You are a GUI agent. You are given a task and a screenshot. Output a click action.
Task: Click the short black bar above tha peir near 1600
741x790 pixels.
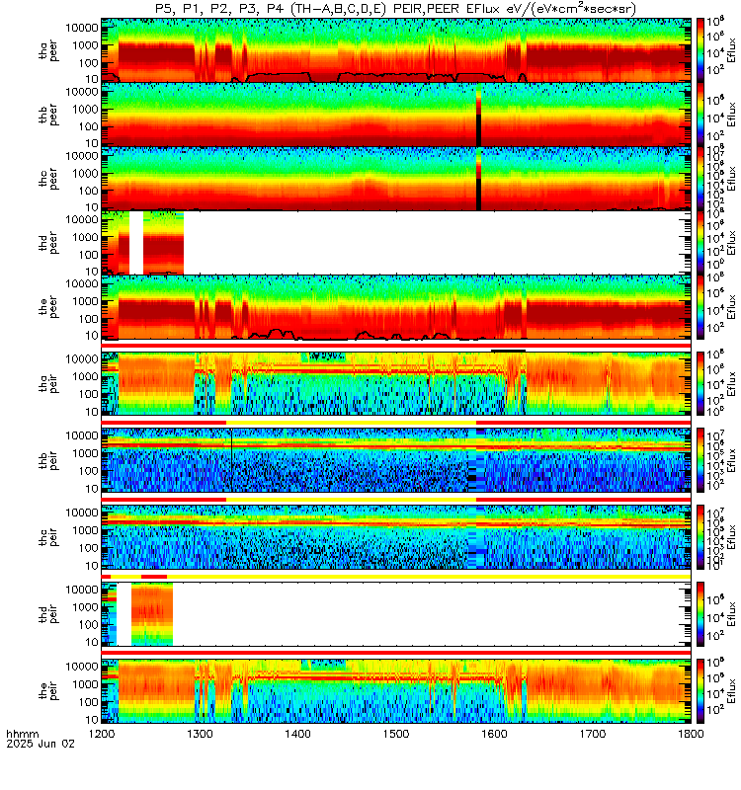(x=509, y=351)
